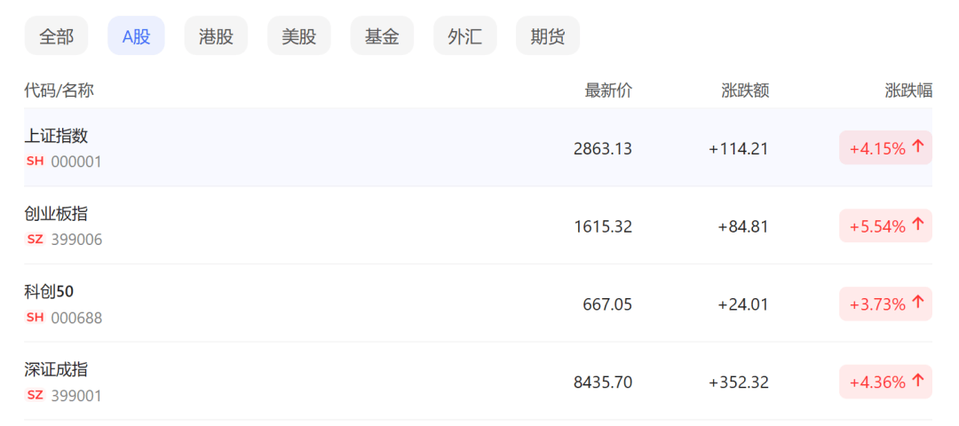Click the 最新价 column header
This screenshot has height=426, width=959.
tap(608, 90)
